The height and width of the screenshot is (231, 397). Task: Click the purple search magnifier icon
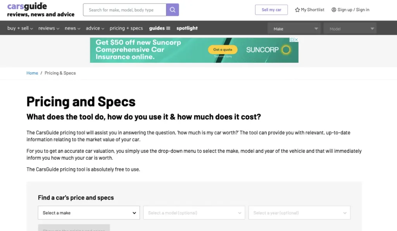173,10
